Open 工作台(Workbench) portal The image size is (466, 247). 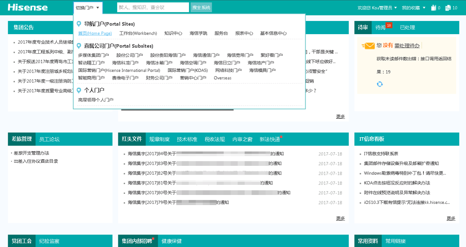point(138,33)
